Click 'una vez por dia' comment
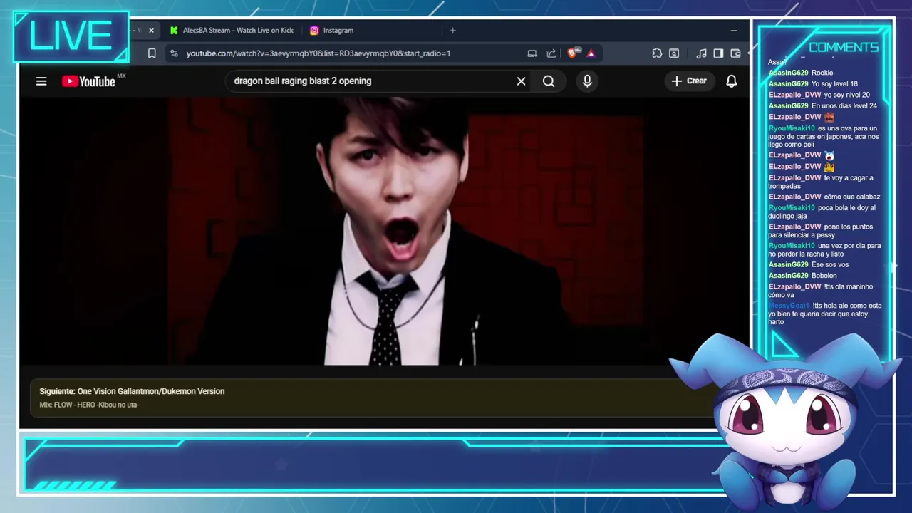 click(x=824, y=249)
